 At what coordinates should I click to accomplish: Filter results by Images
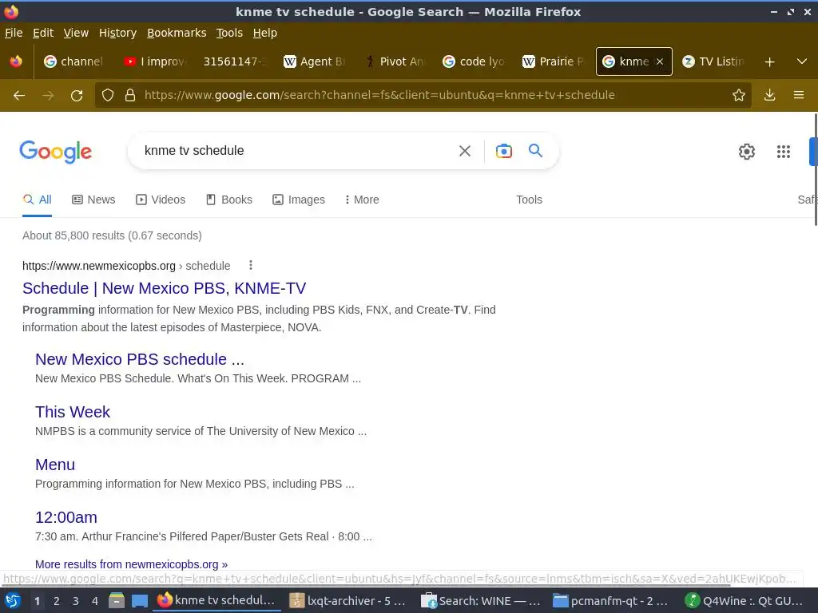299,200
